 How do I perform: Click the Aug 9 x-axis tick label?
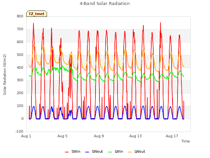point(99,136)
